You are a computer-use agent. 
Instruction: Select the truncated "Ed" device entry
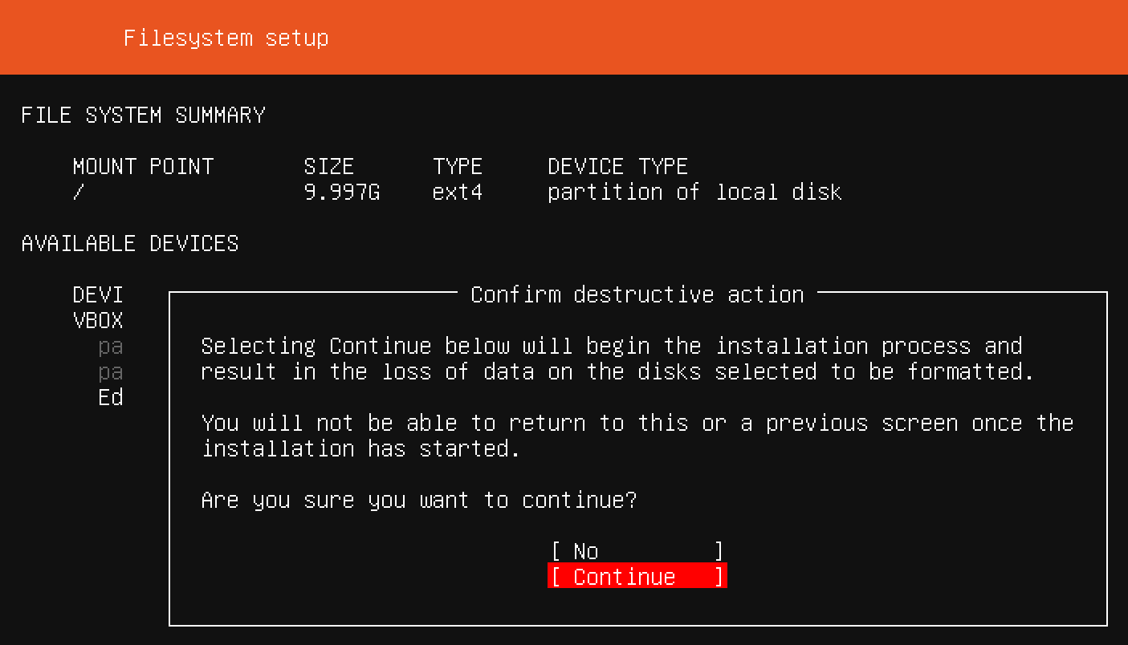[x=111, y=398]
